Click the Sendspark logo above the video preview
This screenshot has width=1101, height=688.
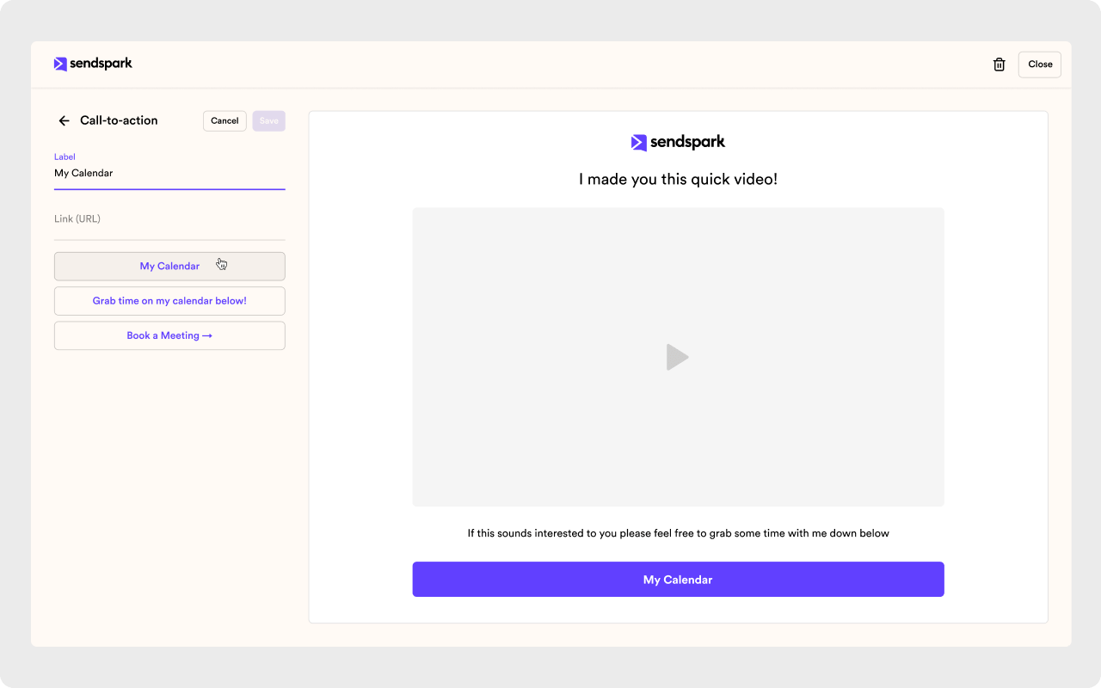[x=678, y=142]
